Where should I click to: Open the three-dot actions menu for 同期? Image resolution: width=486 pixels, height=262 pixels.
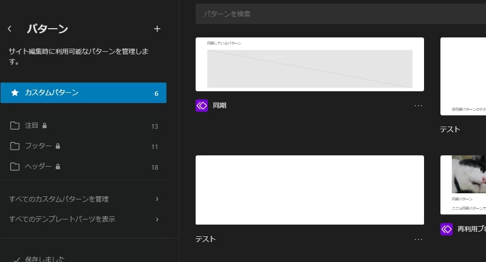[x=418, y=106]
